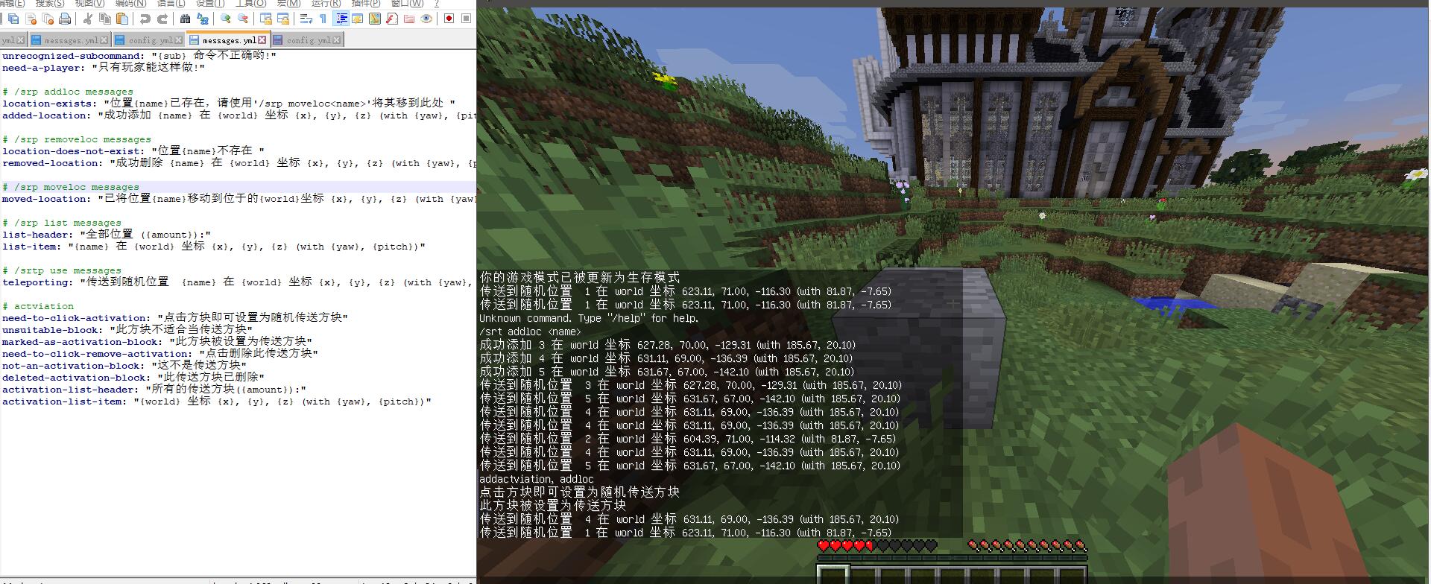The image size is (1431, 584).
Task: Cut the selected text with scissors icon
Action: click(88, 19)
